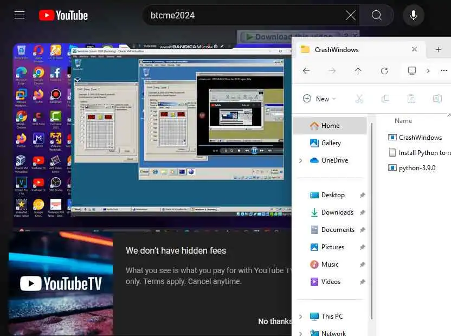The height and width of the screenshot is (336, 451).
Task: Click the pin icon beside Documents
Action: 363,230
